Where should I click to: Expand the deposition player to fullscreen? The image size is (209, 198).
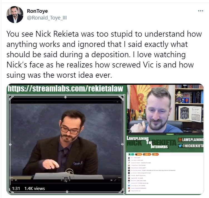[115, 180]
